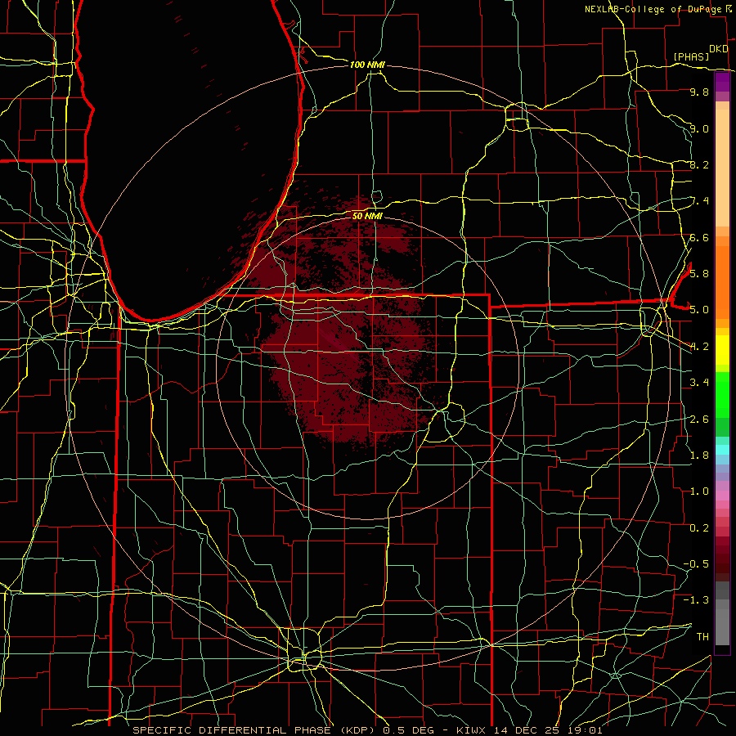The image size is (736, 736).
Task: Click the 50 NMI range ring label
Action: (367, 216)
